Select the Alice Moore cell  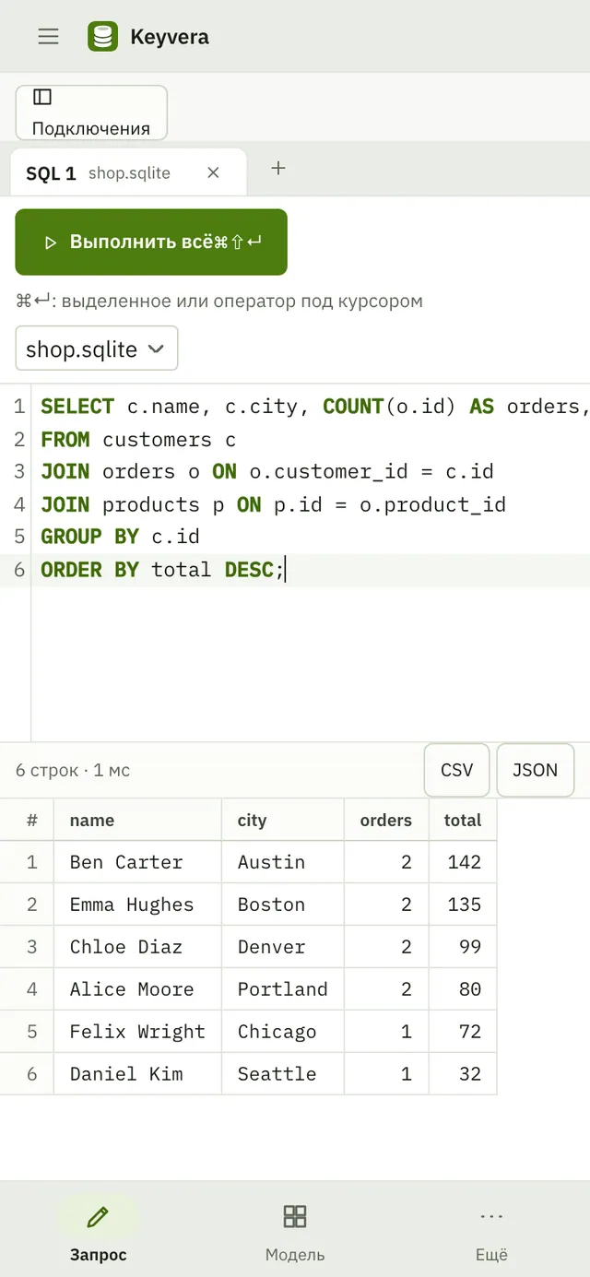[137, 989]
